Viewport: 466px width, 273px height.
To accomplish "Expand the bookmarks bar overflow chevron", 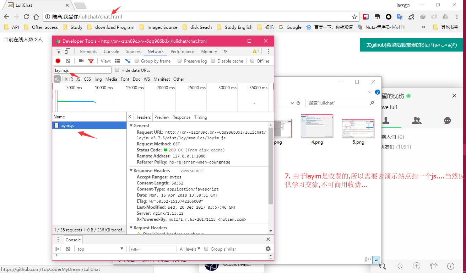I will click(424, 27).
